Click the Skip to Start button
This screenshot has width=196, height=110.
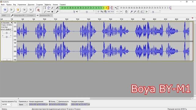coord(24,10)
